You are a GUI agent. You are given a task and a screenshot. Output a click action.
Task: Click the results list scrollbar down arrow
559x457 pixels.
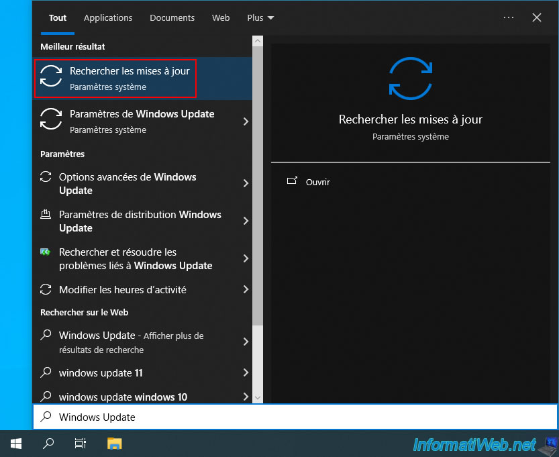(x=258, y=397)
